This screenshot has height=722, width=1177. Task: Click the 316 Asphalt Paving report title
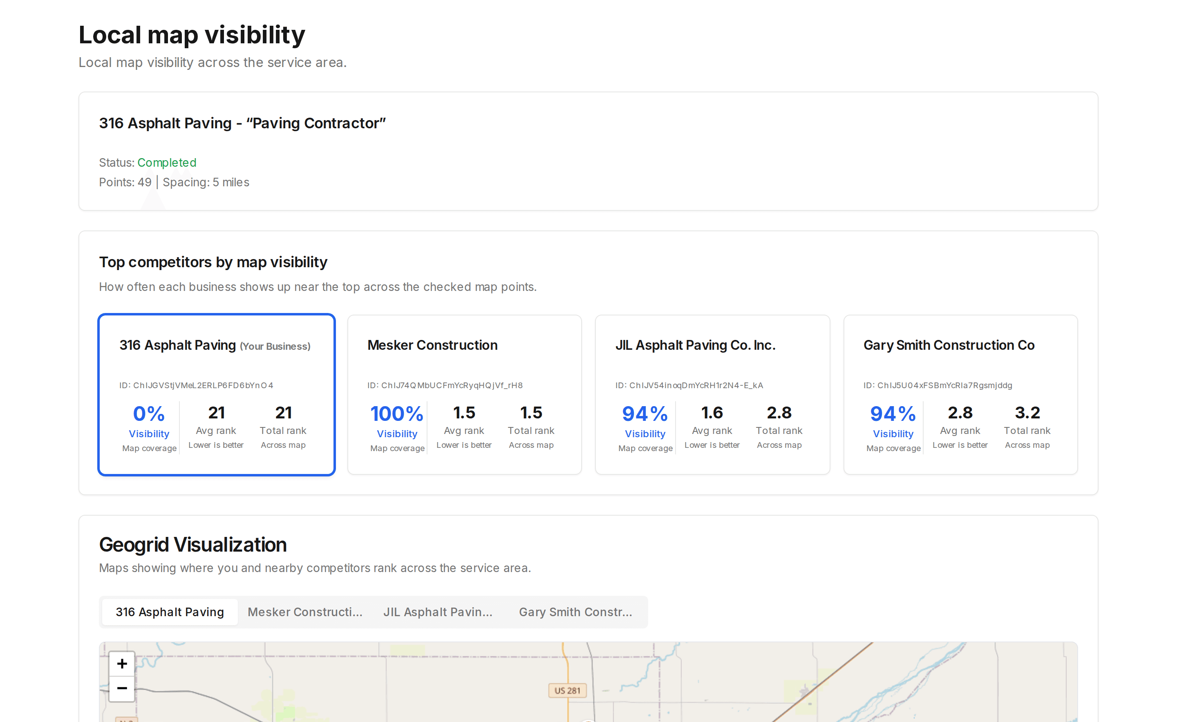tap(242, 123)
